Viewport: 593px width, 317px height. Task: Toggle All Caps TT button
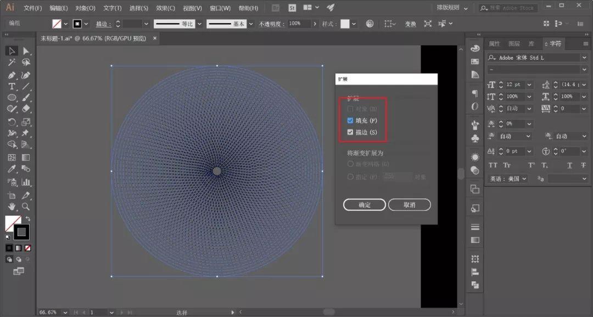pyautogui.click(x=493, y=165)
